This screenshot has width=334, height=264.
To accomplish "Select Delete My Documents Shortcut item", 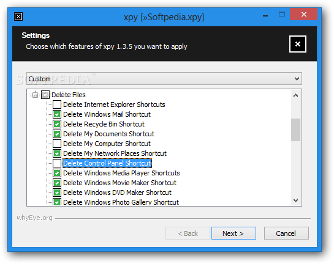I will (108, 134).
